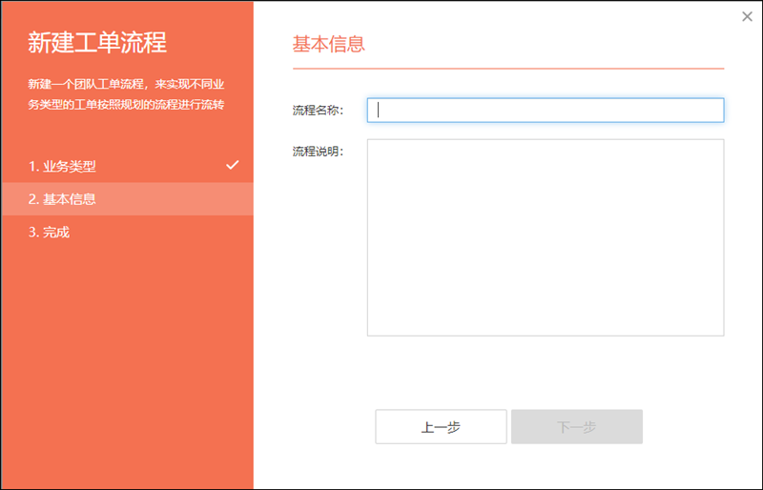Screen dimensions: 763x490
Task: Click the orange divider under 基本信息
Action: (507, 69)
